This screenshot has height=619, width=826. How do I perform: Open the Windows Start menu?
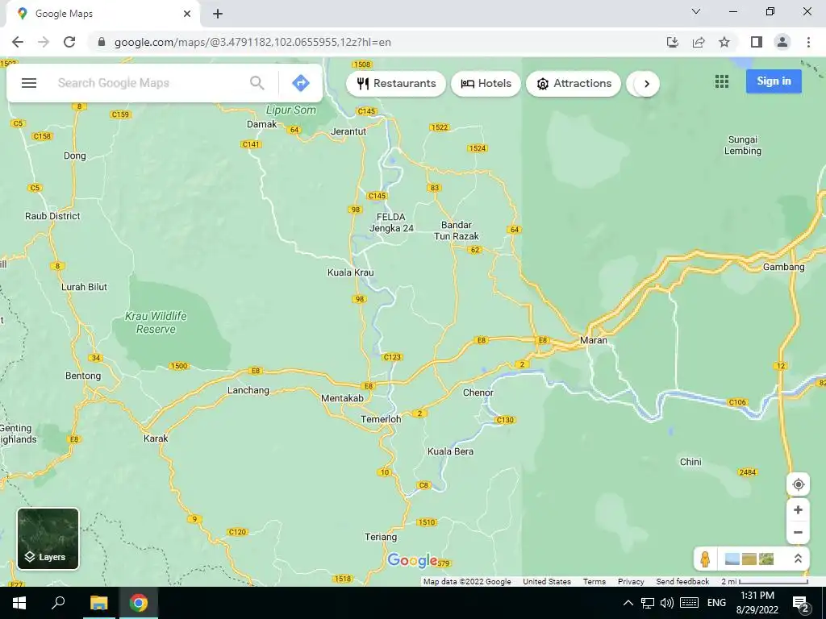point(19,603)
